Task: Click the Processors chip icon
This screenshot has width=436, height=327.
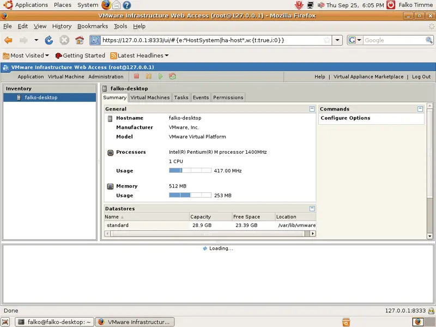Action: pyautogui.click(x=111, y=153)
